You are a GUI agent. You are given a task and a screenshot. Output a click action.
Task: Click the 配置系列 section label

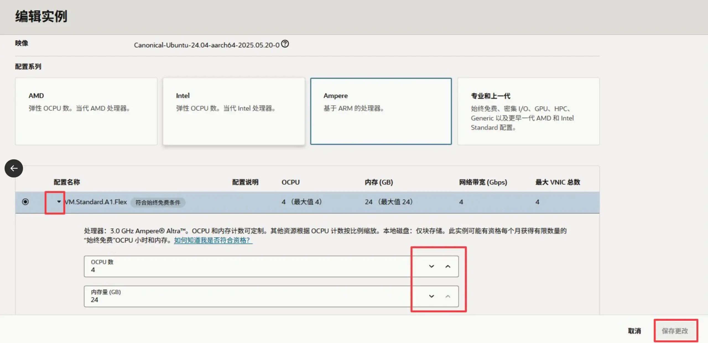coord(28,67)
